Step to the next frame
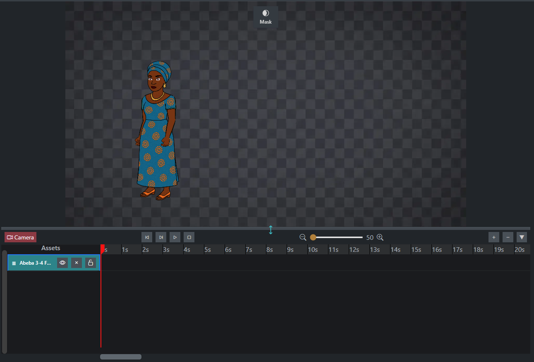The image size is (534, 362). click(161, 237)
